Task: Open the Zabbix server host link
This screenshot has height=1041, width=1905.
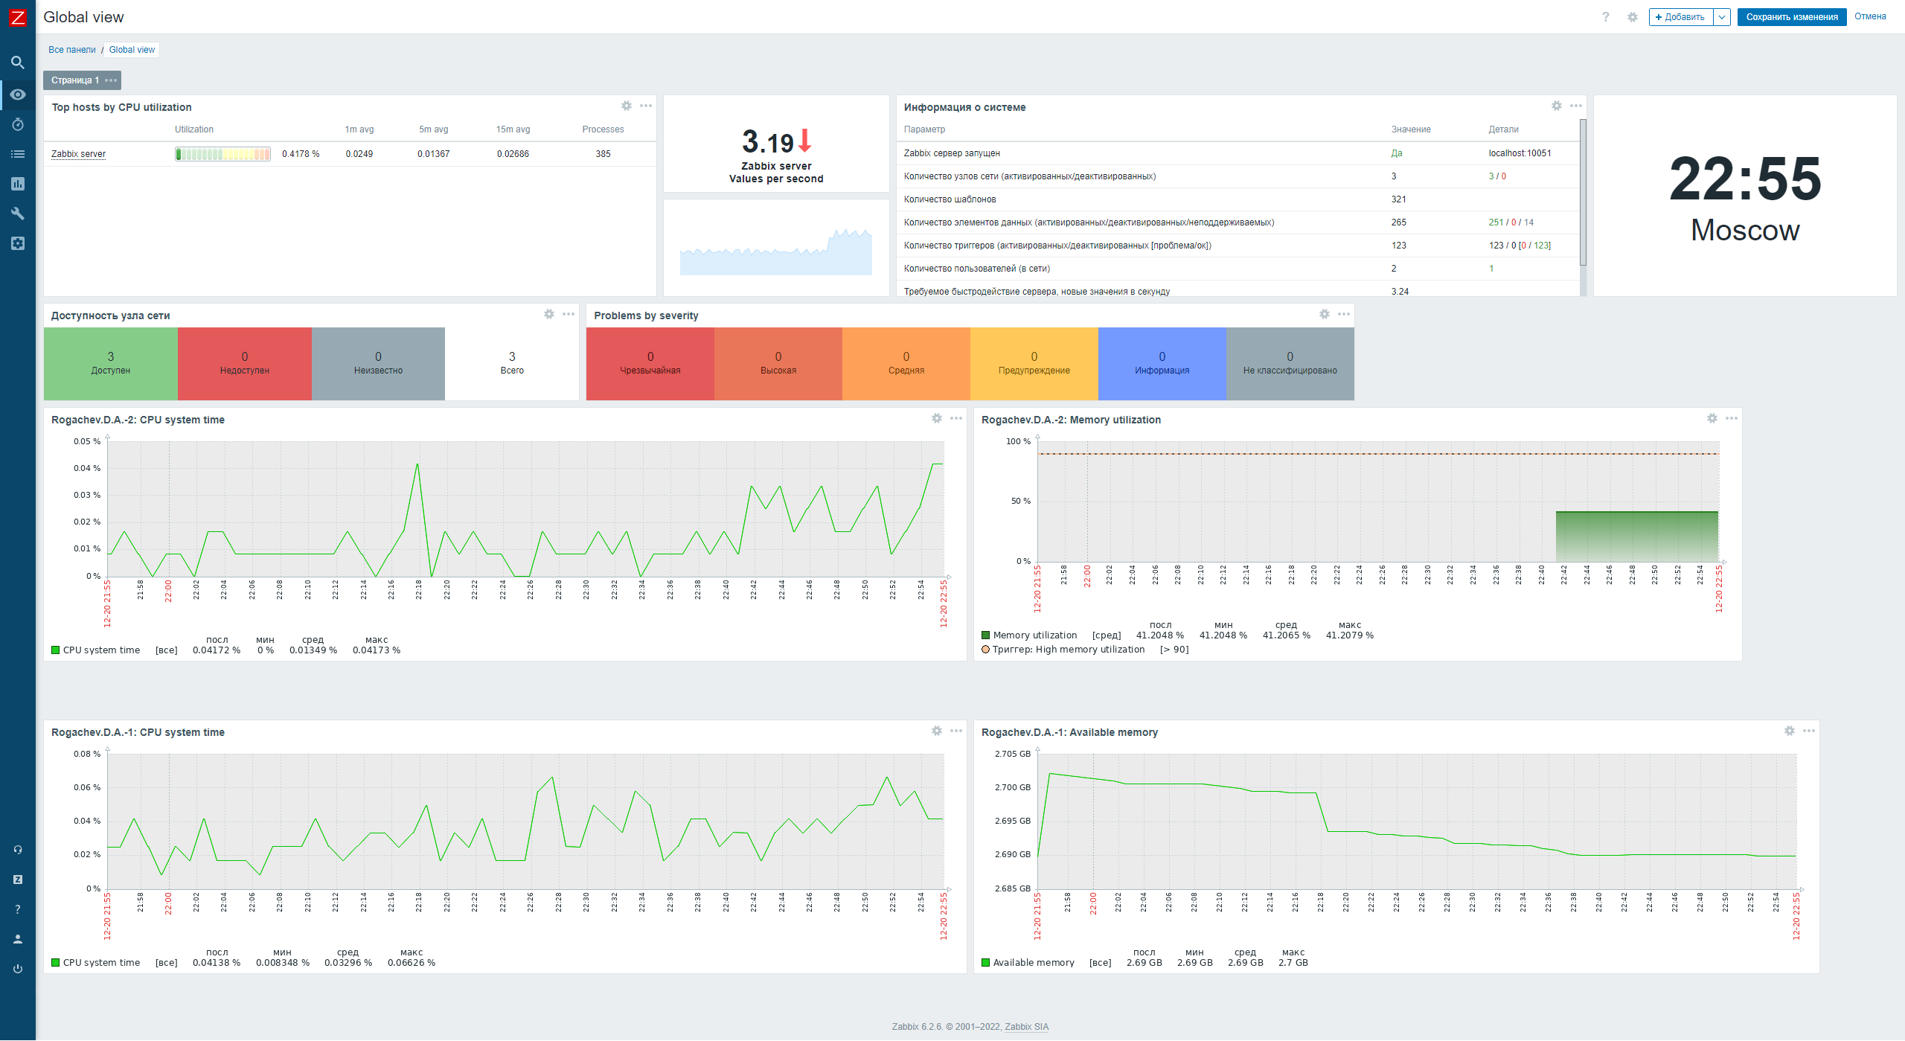Action: pos(78,154)
